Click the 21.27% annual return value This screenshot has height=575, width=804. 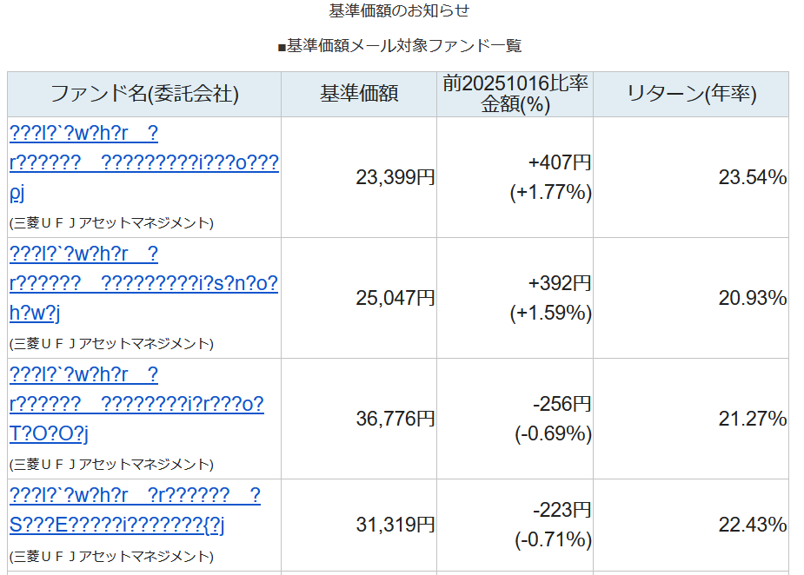(752, 419)
